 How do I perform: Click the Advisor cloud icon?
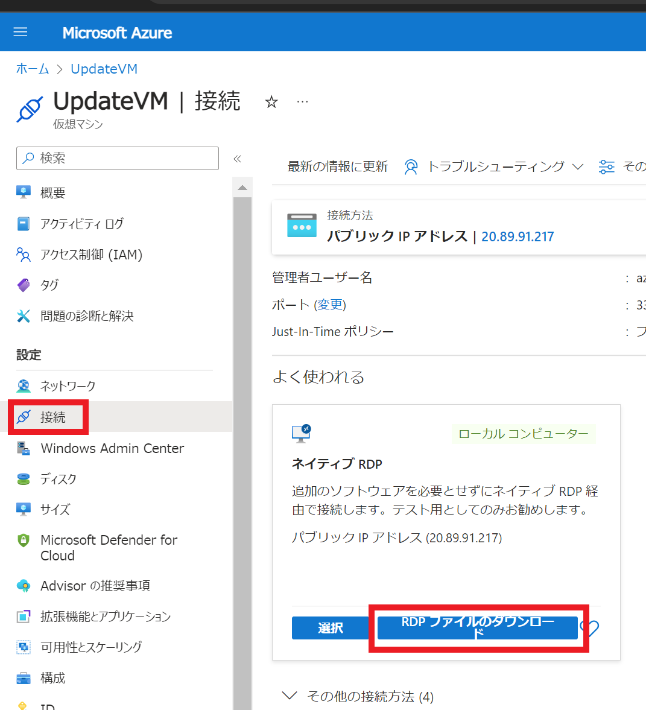click(x=24, y=586)
